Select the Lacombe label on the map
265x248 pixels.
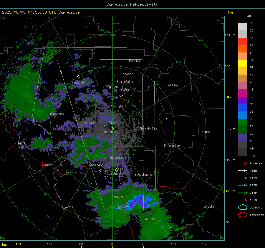pyautogui.click(x=127, y=74)
